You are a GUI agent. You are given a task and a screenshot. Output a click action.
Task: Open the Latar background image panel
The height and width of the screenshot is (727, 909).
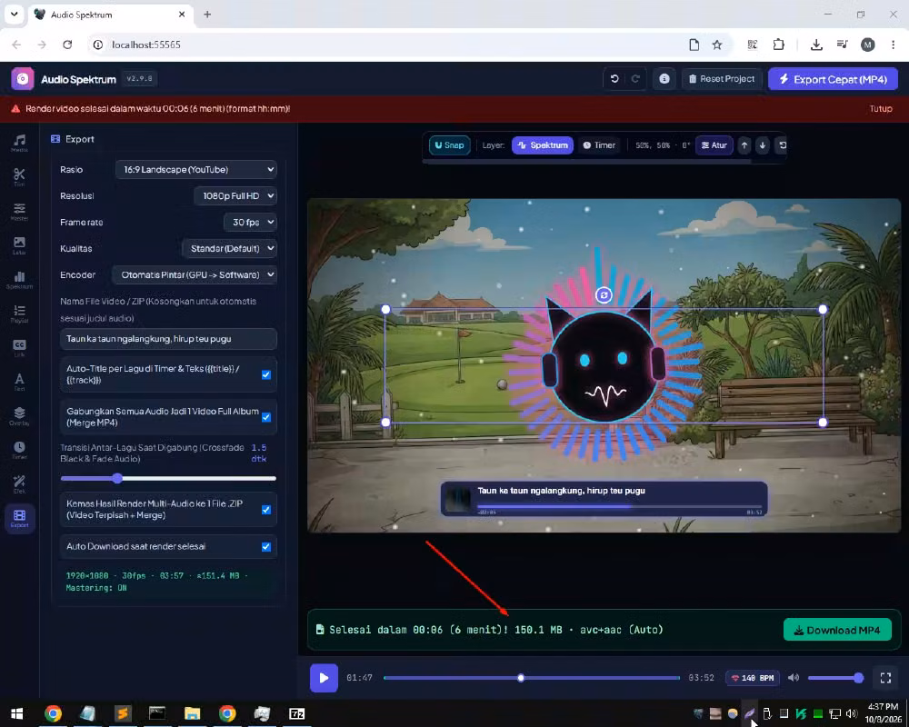tap(19, 245)
